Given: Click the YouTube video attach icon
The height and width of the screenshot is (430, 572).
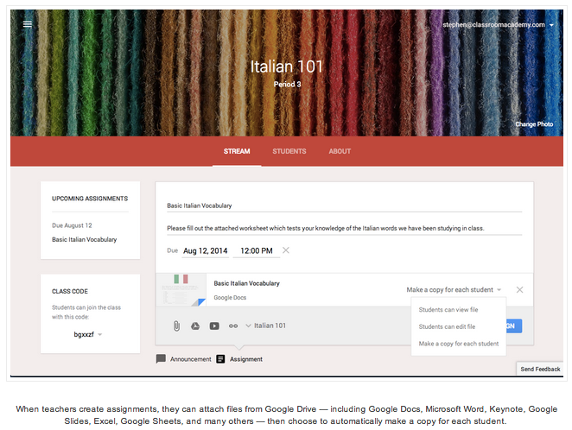Looking at the screenshot, I should coord(214,326).
